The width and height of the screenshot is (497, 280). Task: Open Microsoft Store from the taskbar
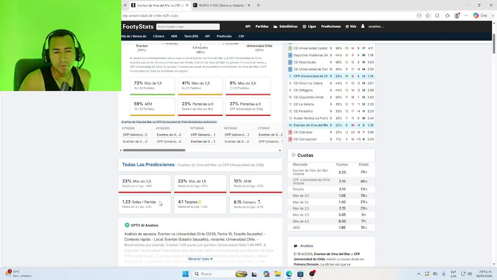coord(300,274)
